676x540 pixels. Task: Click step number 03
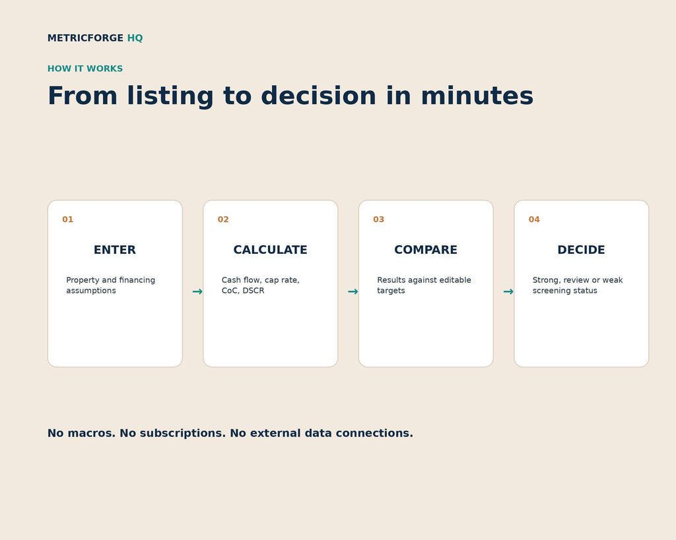pyautogui.click(x=378, y=219)
